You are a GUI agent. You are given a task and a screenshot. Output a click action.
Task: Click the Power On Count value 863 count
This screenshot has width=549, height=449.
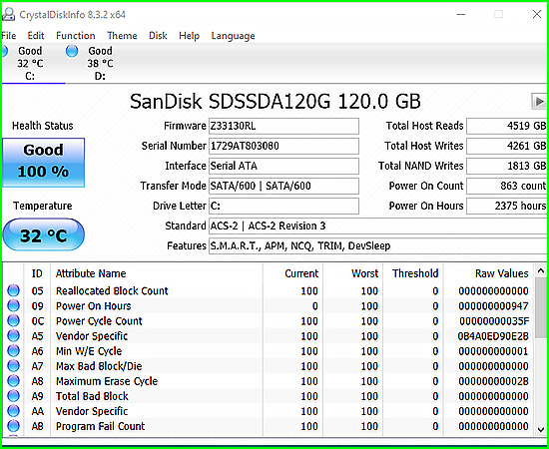coord(507,186)
